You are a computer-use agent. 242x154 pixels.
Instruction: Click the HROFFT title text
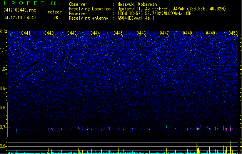click(24, 3)
